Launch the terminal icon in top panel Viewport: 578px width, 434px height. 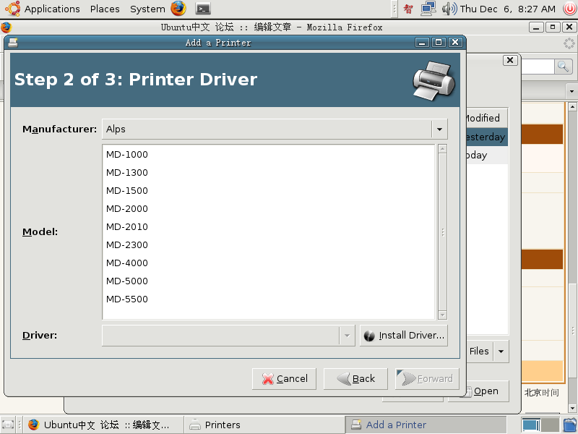(x=203, y=9)
